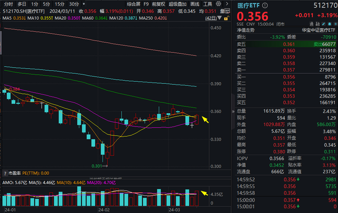Click the 512170 fund code
Viewport: 338px width, 213px height.
(325, 6)
